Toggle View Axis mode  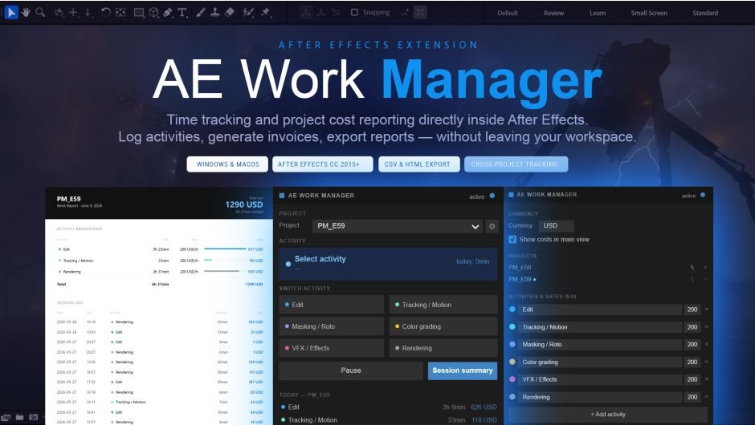click(x=336, y=13)
